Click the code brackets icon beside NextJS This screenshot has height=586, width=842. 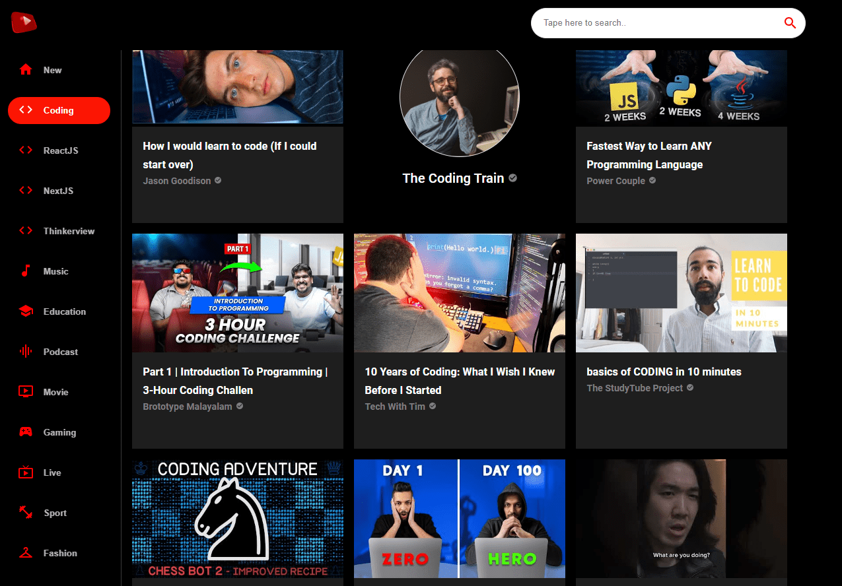(26, 191)
